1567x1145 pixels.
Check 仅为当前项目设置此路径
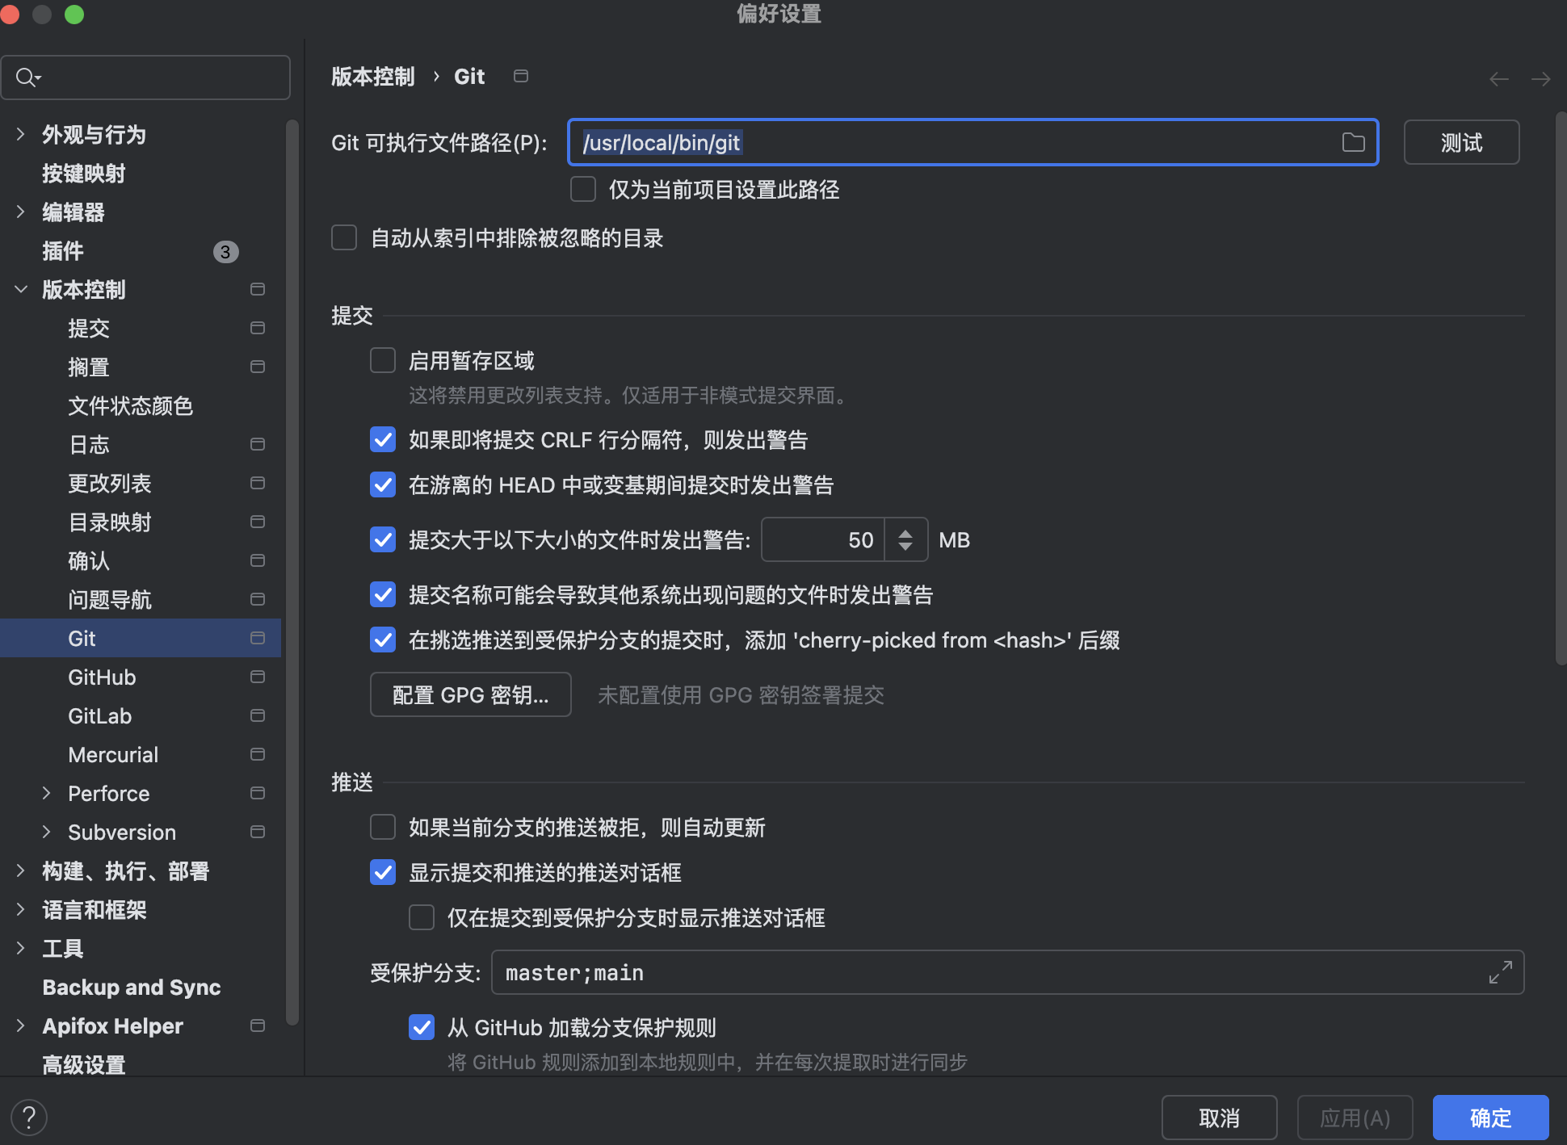click(582, 188)
